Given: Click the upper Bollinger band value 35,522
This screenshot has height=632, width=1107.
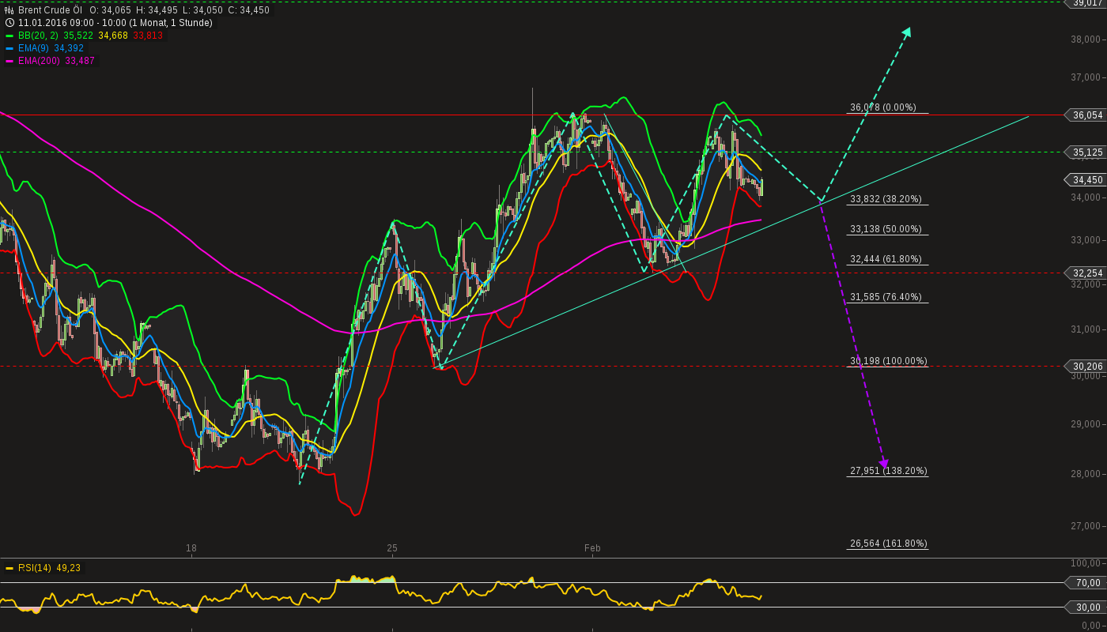Looking at the screenshot, I should click(78, 36).
